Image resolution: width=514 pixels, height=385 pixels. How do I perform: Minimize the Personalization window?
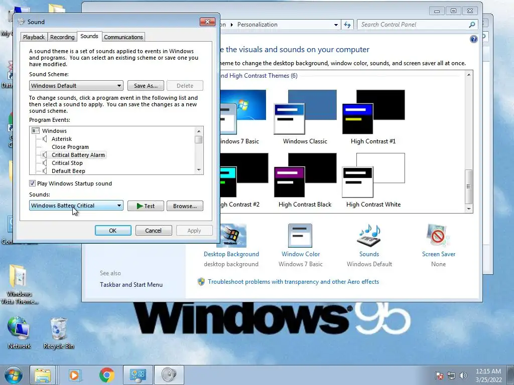point(437,11)
